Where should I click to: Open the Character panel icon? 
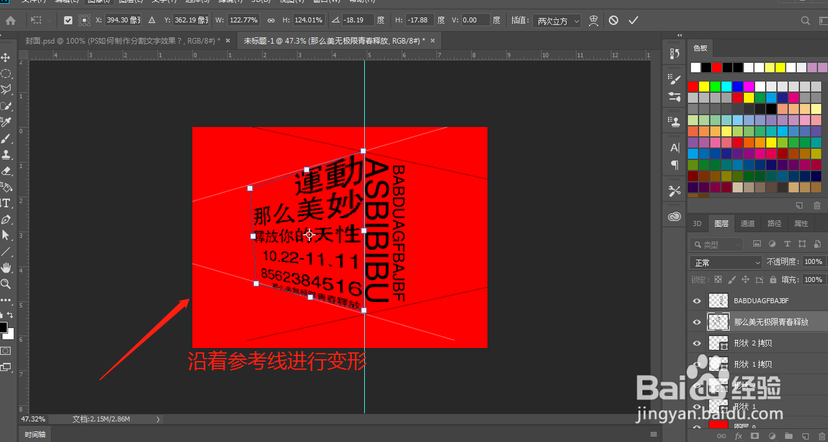point(674,148)
